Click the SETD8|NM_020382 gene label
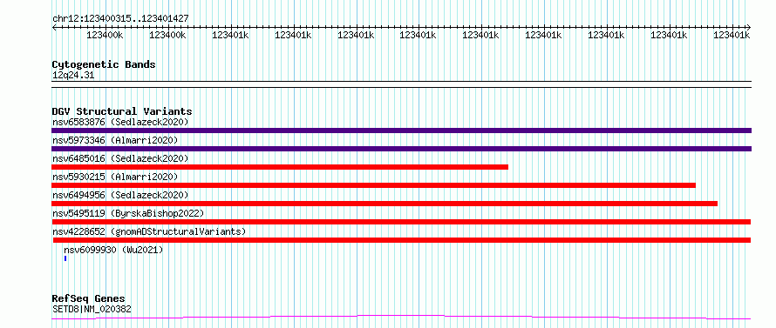This screenshot has width=776, height=328. coord(92,310)
